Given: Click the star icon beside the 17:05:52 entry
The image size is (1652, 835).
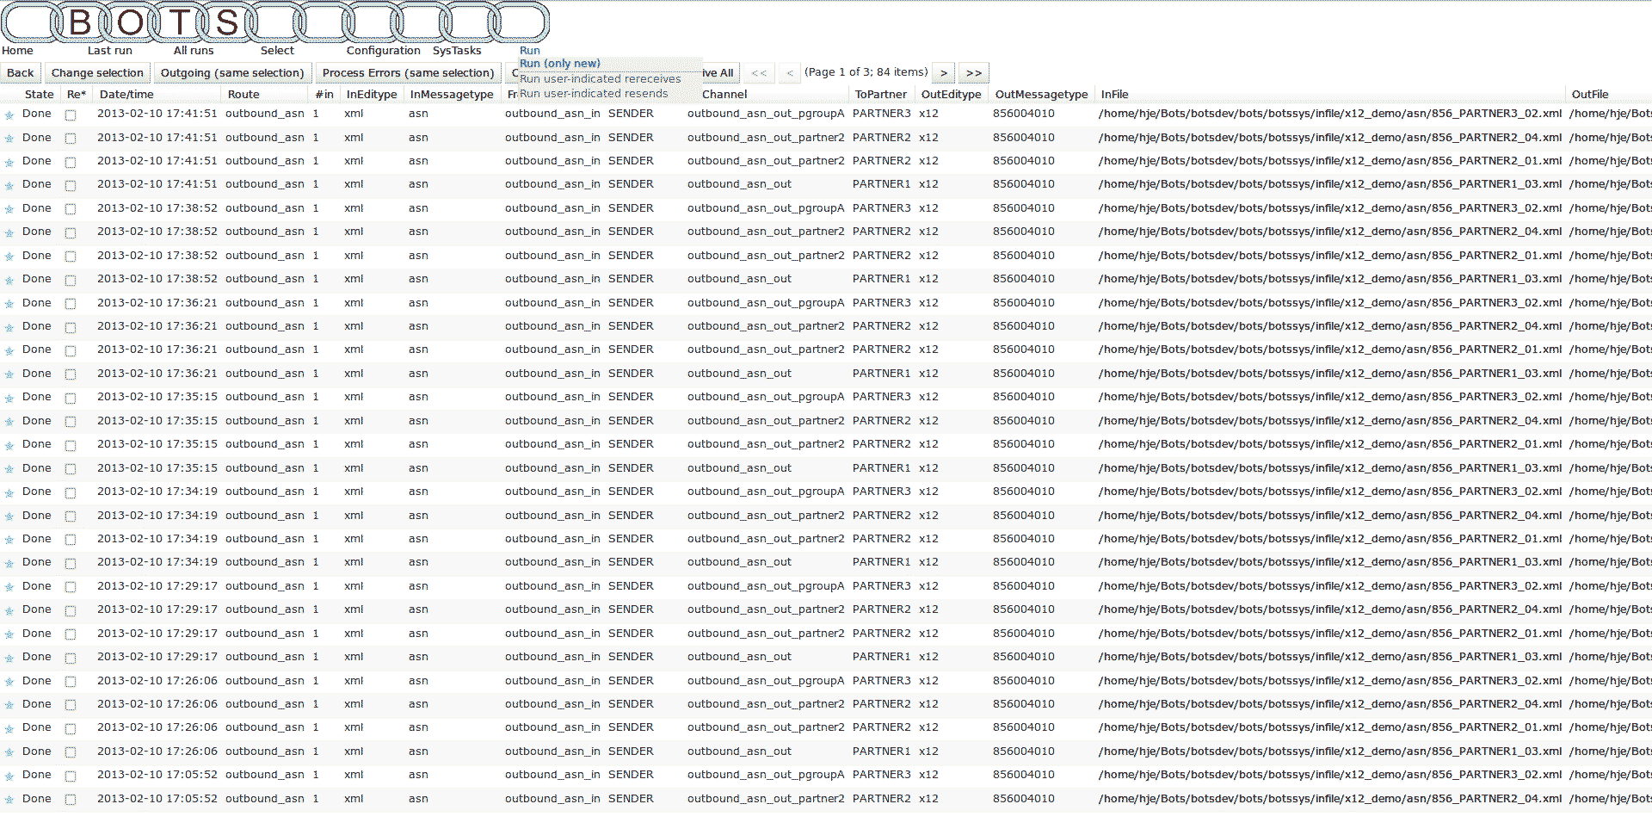Looking at the screenshot, I should [x=9, y=774].
